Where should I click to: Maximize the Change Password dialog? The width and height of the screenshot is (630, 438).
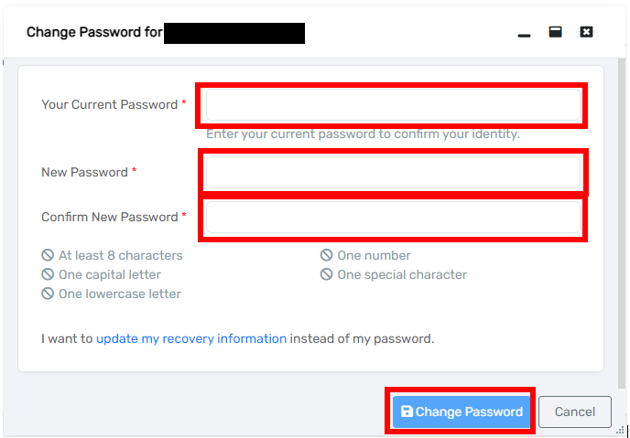[x=555, y=32]
